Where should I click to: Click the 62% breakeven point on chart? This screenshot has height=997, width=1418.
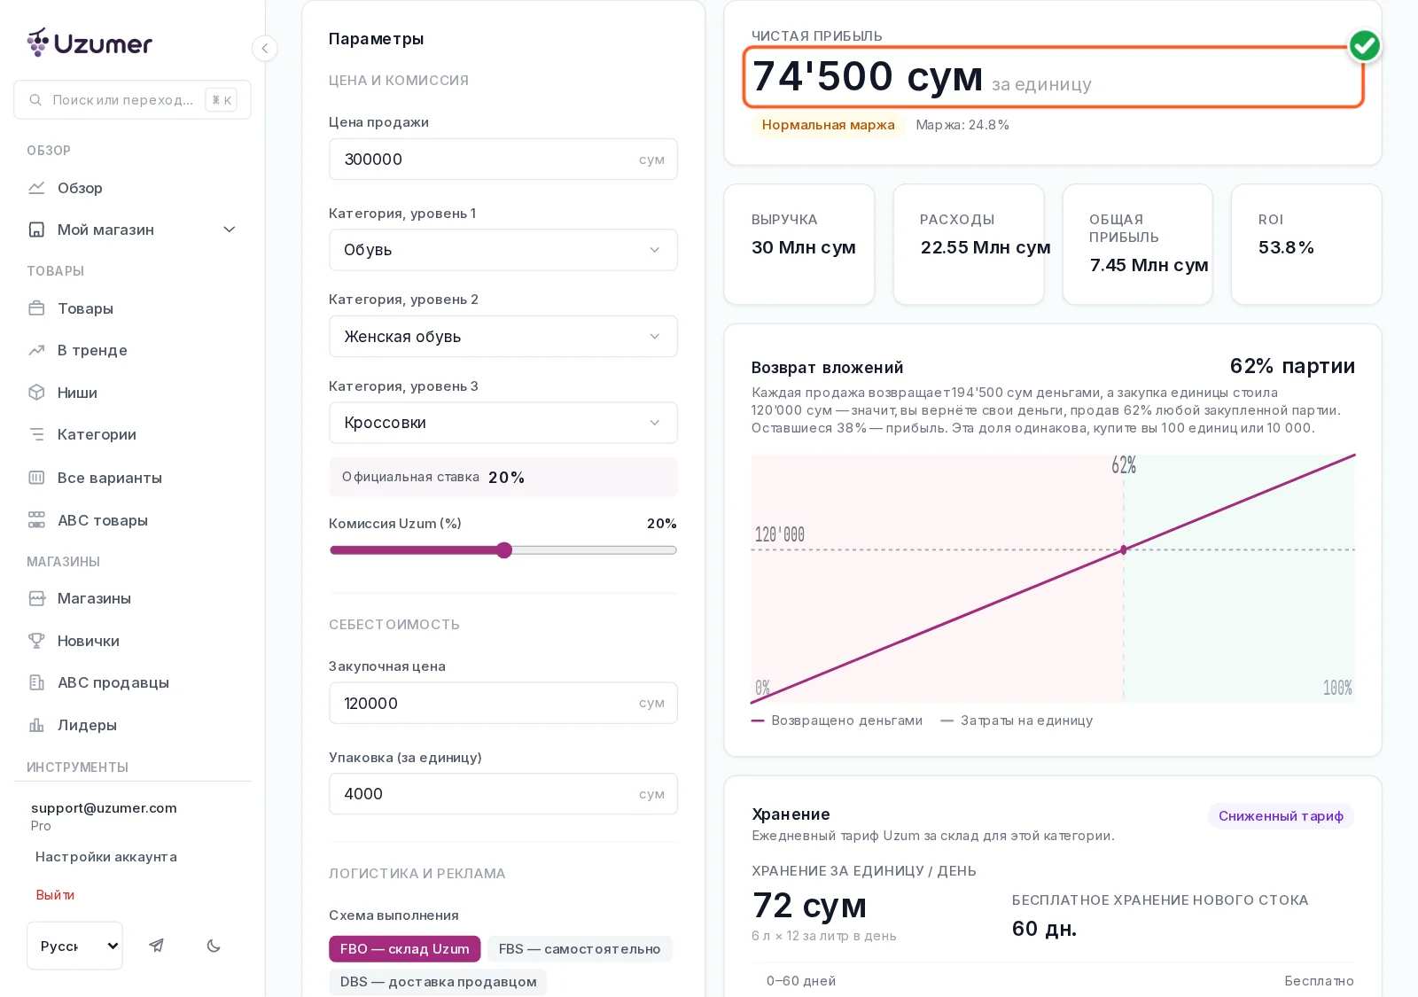point(1124,549)
